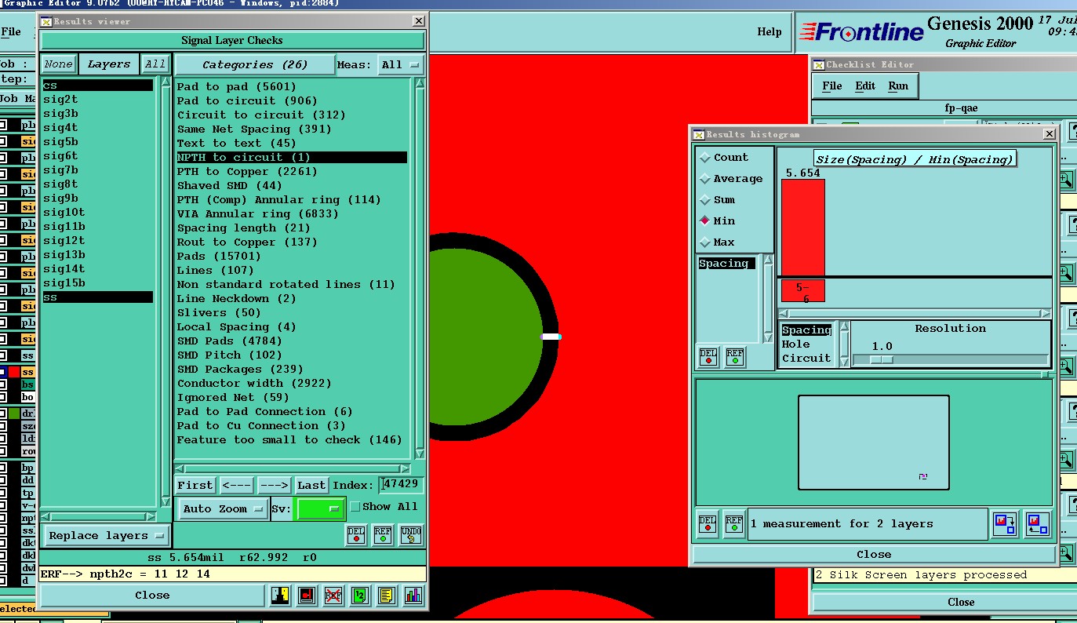Close the Results viewer via Close button
The width and height of the screenshot is (1077, 623).
coord(152,596)
